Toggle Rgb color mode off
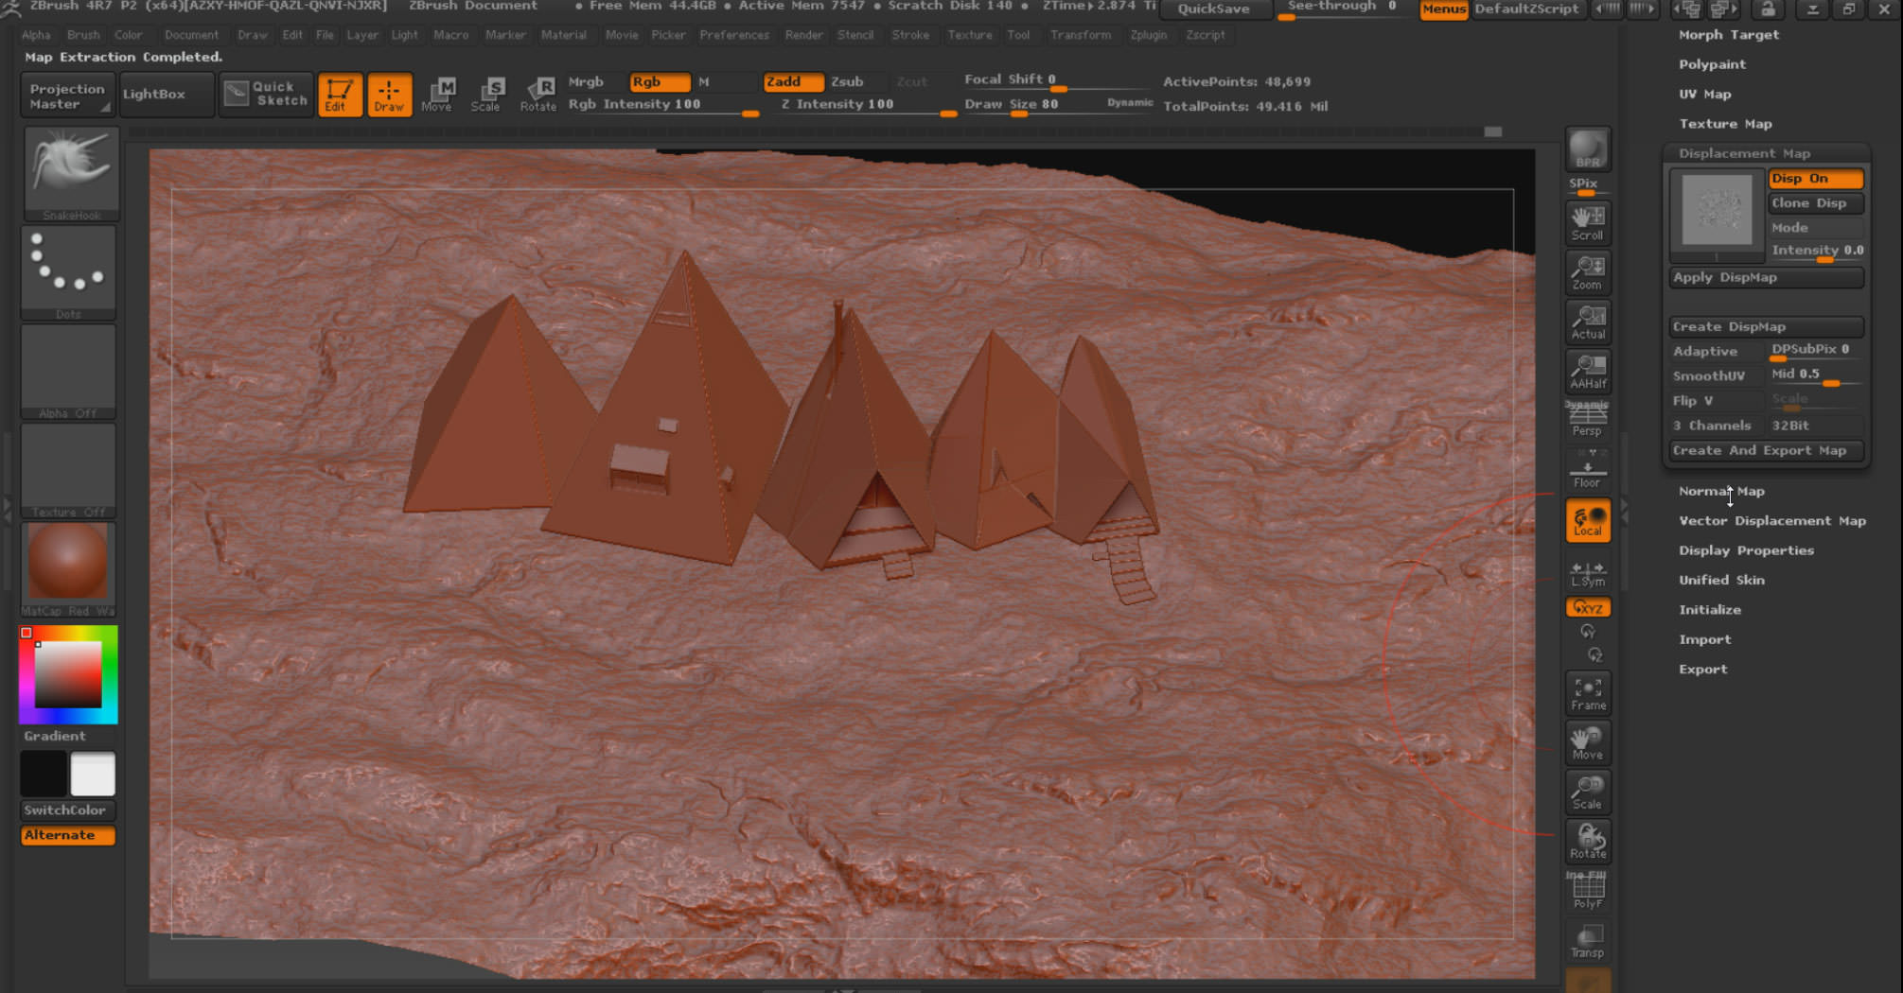This screenshot has width=1903, height=993. tap(660, 82)
